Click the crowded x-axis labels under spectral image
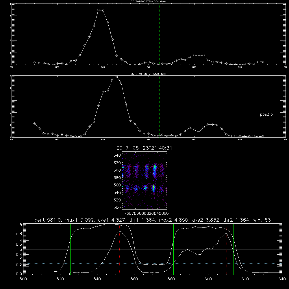The image size is (289, 289). (147, 213)
